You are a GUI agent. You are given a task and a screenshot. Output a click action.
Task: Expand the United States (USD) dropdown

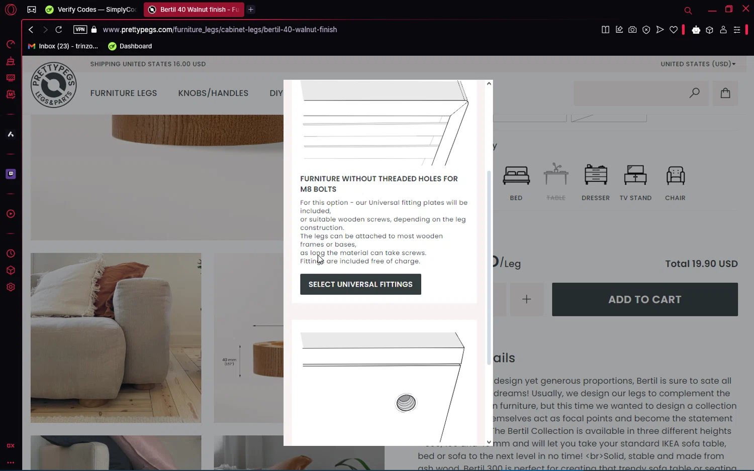point(698,64)
